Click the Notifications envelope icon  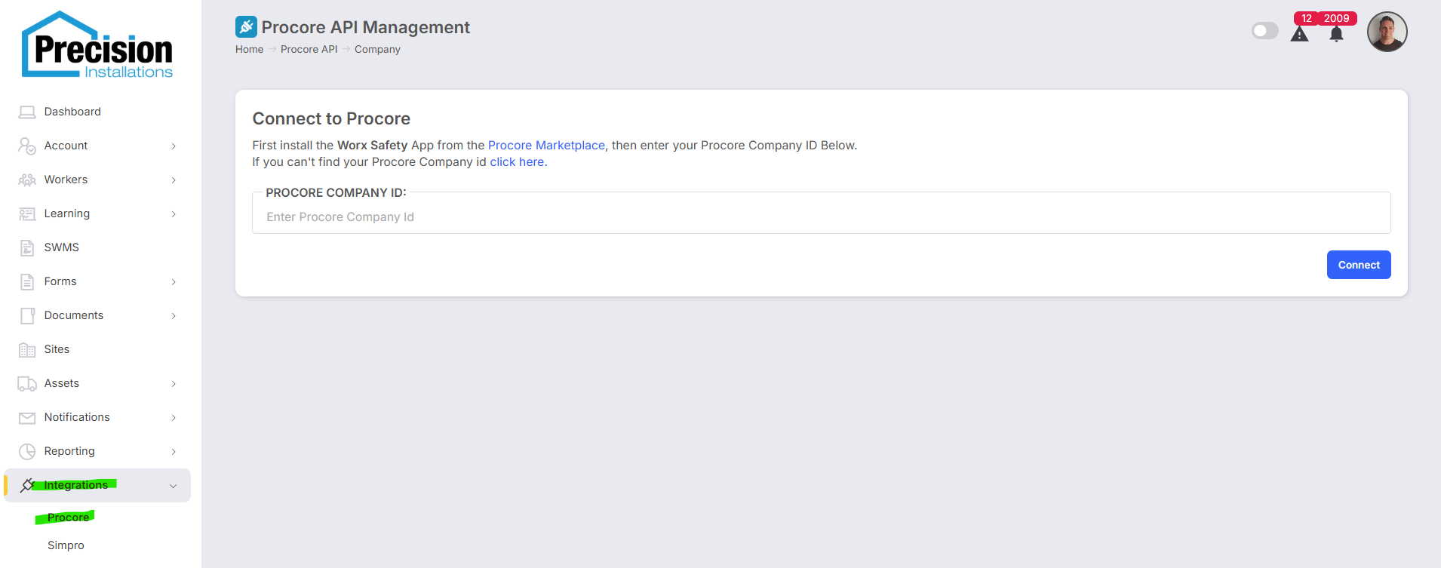click(27, 418)
